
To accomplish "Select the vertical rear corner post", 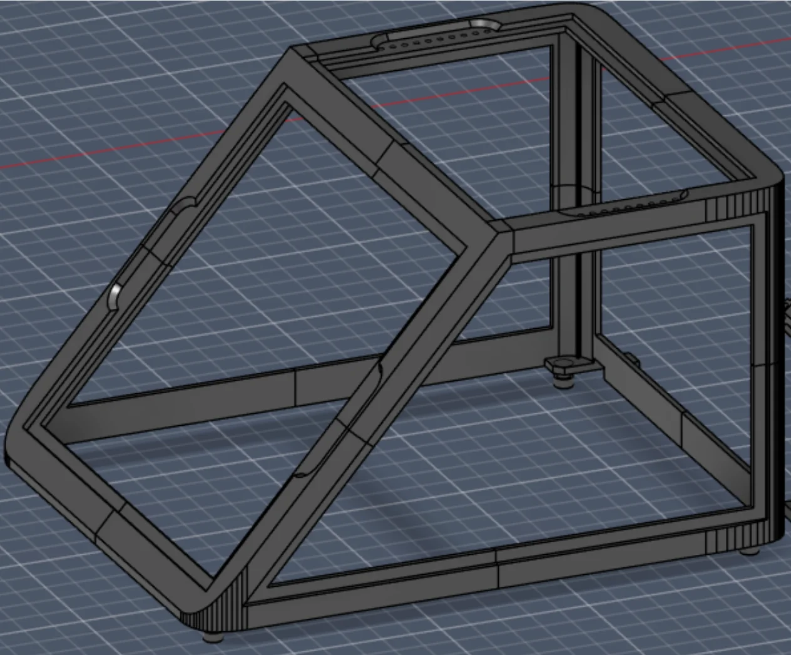I will [x=582, y=188].
